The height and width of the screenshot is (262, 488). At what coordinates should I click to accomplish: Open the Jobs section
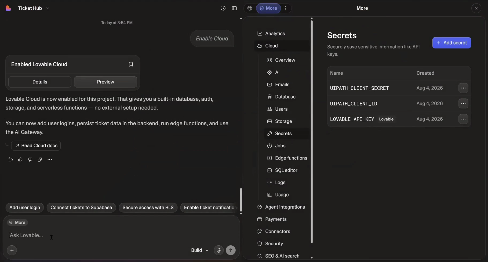(287, 146)
